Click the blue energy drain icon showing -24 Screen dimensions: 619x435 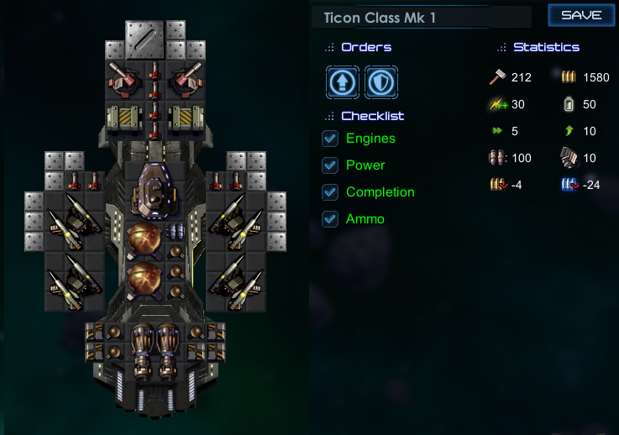click(570, 185)
